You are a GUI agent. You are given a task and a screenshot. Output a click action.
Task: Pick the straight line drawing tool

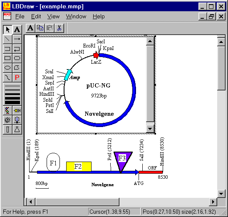(x=7, y=39)
